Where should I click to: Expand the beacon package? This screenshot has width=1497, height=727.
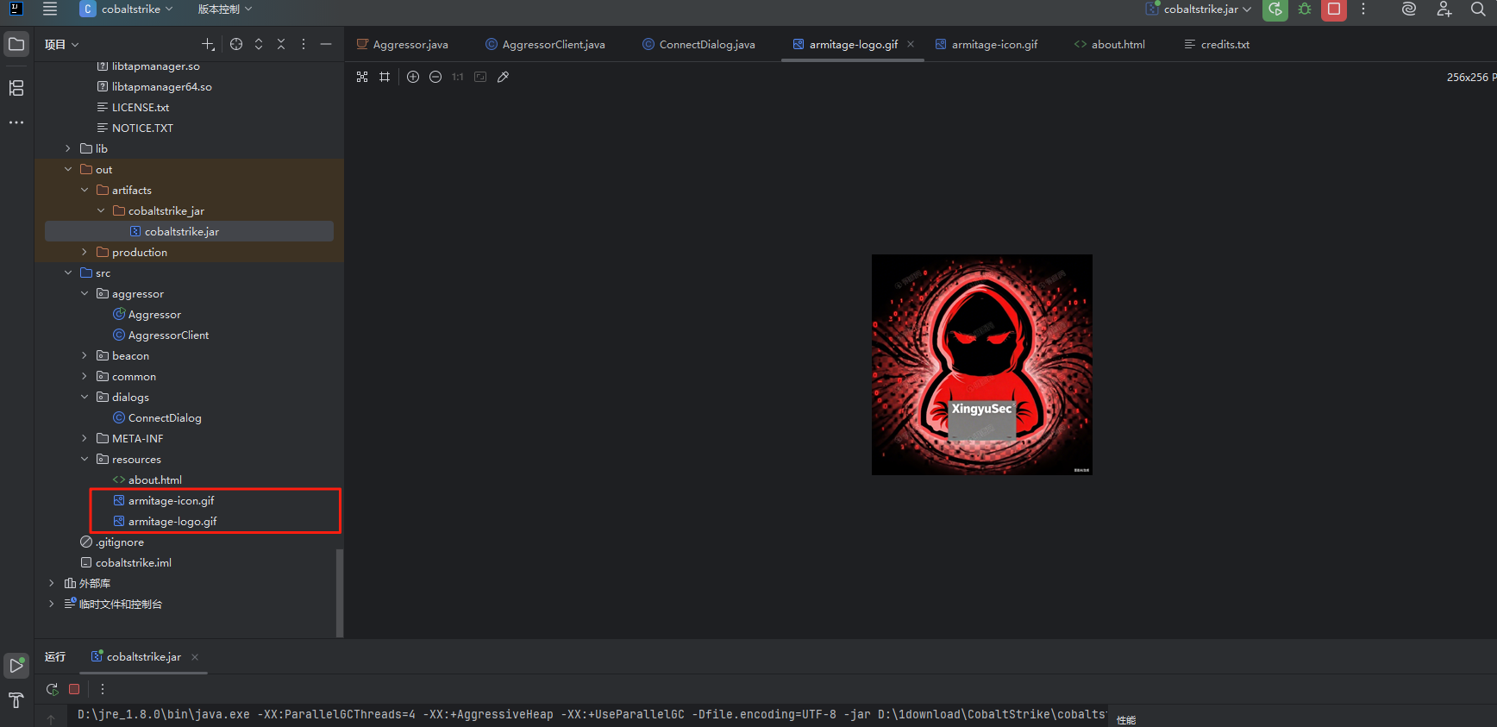[85, 355]
